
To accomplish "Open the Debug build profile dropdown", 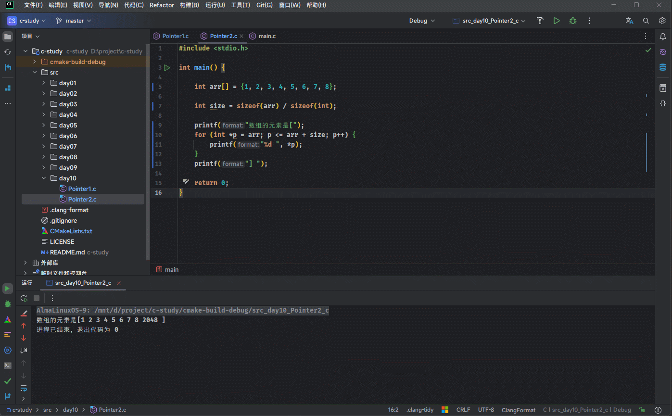I will 422,21.
